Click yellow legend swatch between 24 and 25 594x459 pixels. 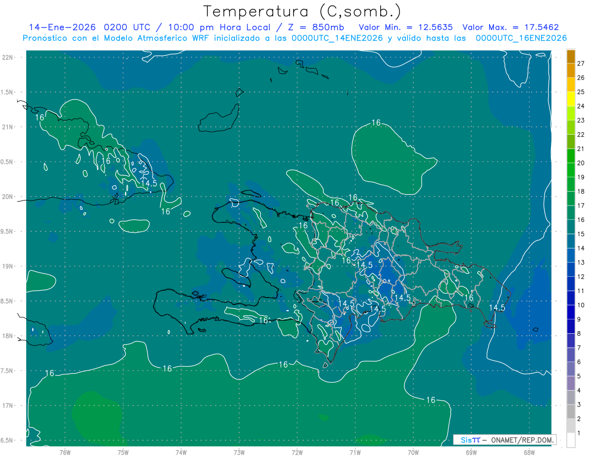[x=571, y=99]
